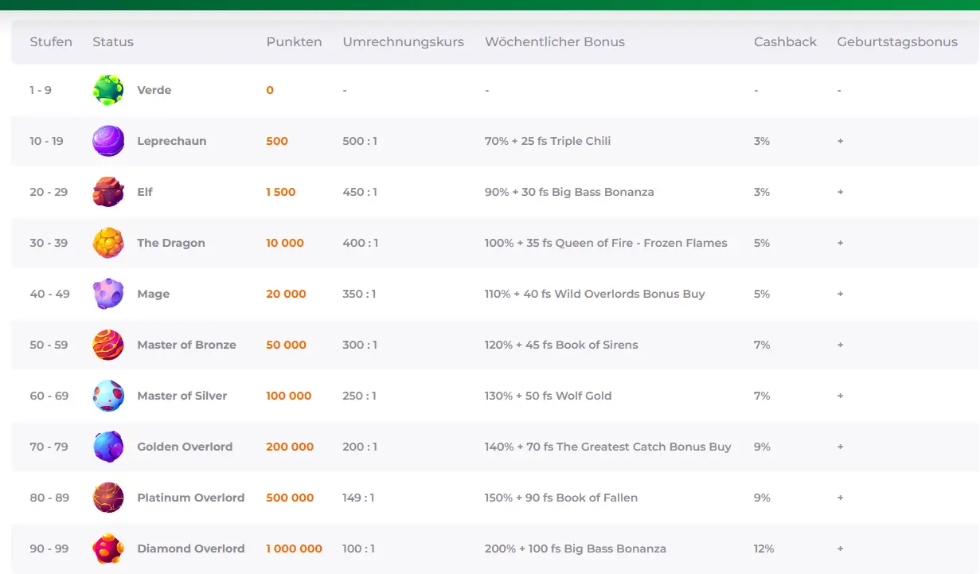Click the Geburtstagsbonus column header
Screen dimensions: 980x574
[x=897, y=42]
